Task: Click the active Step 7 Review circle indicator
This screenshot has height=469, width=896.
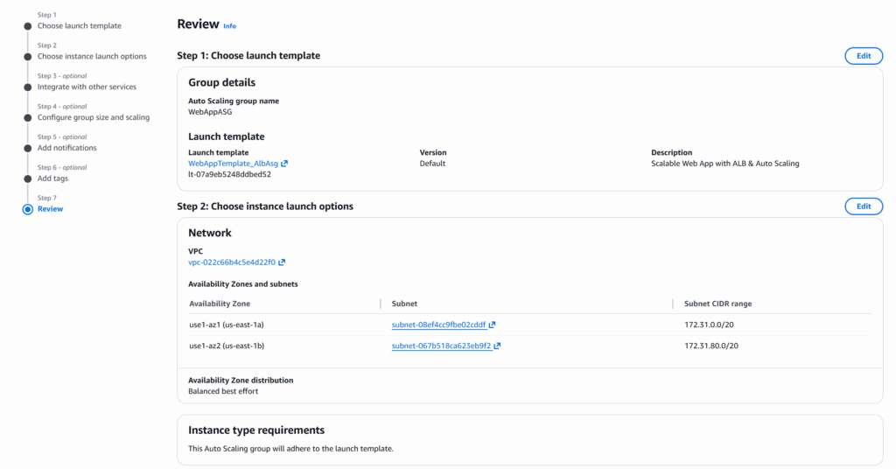Action: (x=28, y=209)
